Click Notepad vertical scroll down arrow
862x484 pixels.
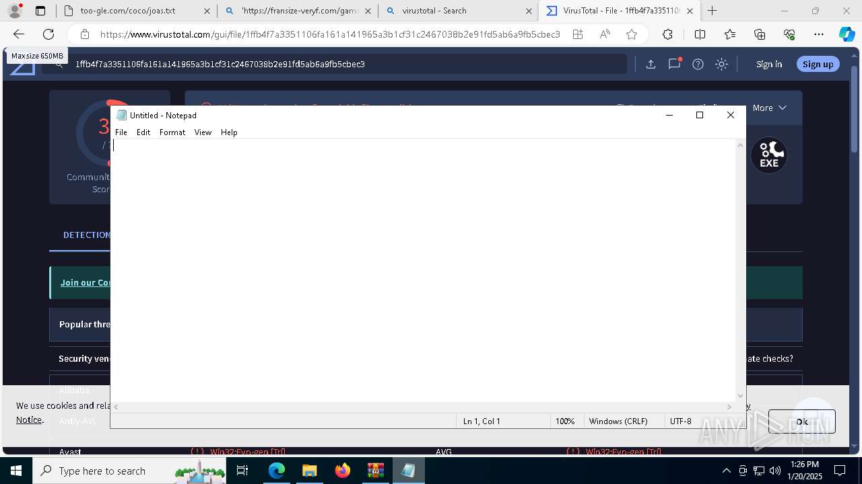pyautogui.click(x=741, y=396)
